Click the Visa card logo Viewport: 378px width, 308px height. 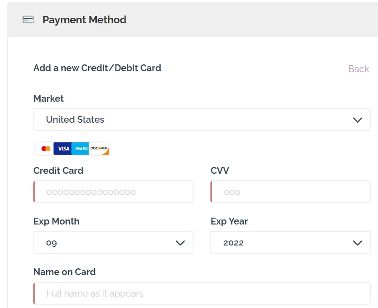[63, 149]
